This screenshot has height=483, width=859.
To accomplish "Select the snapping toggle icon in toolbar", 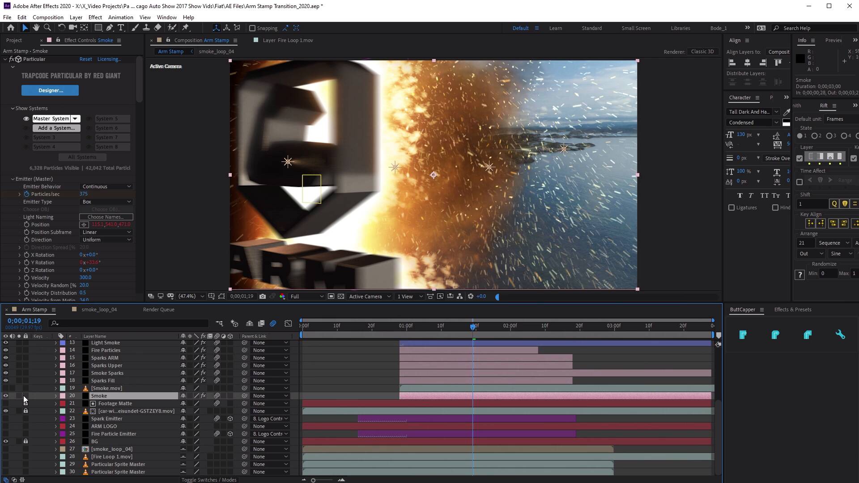I will 251,28.
